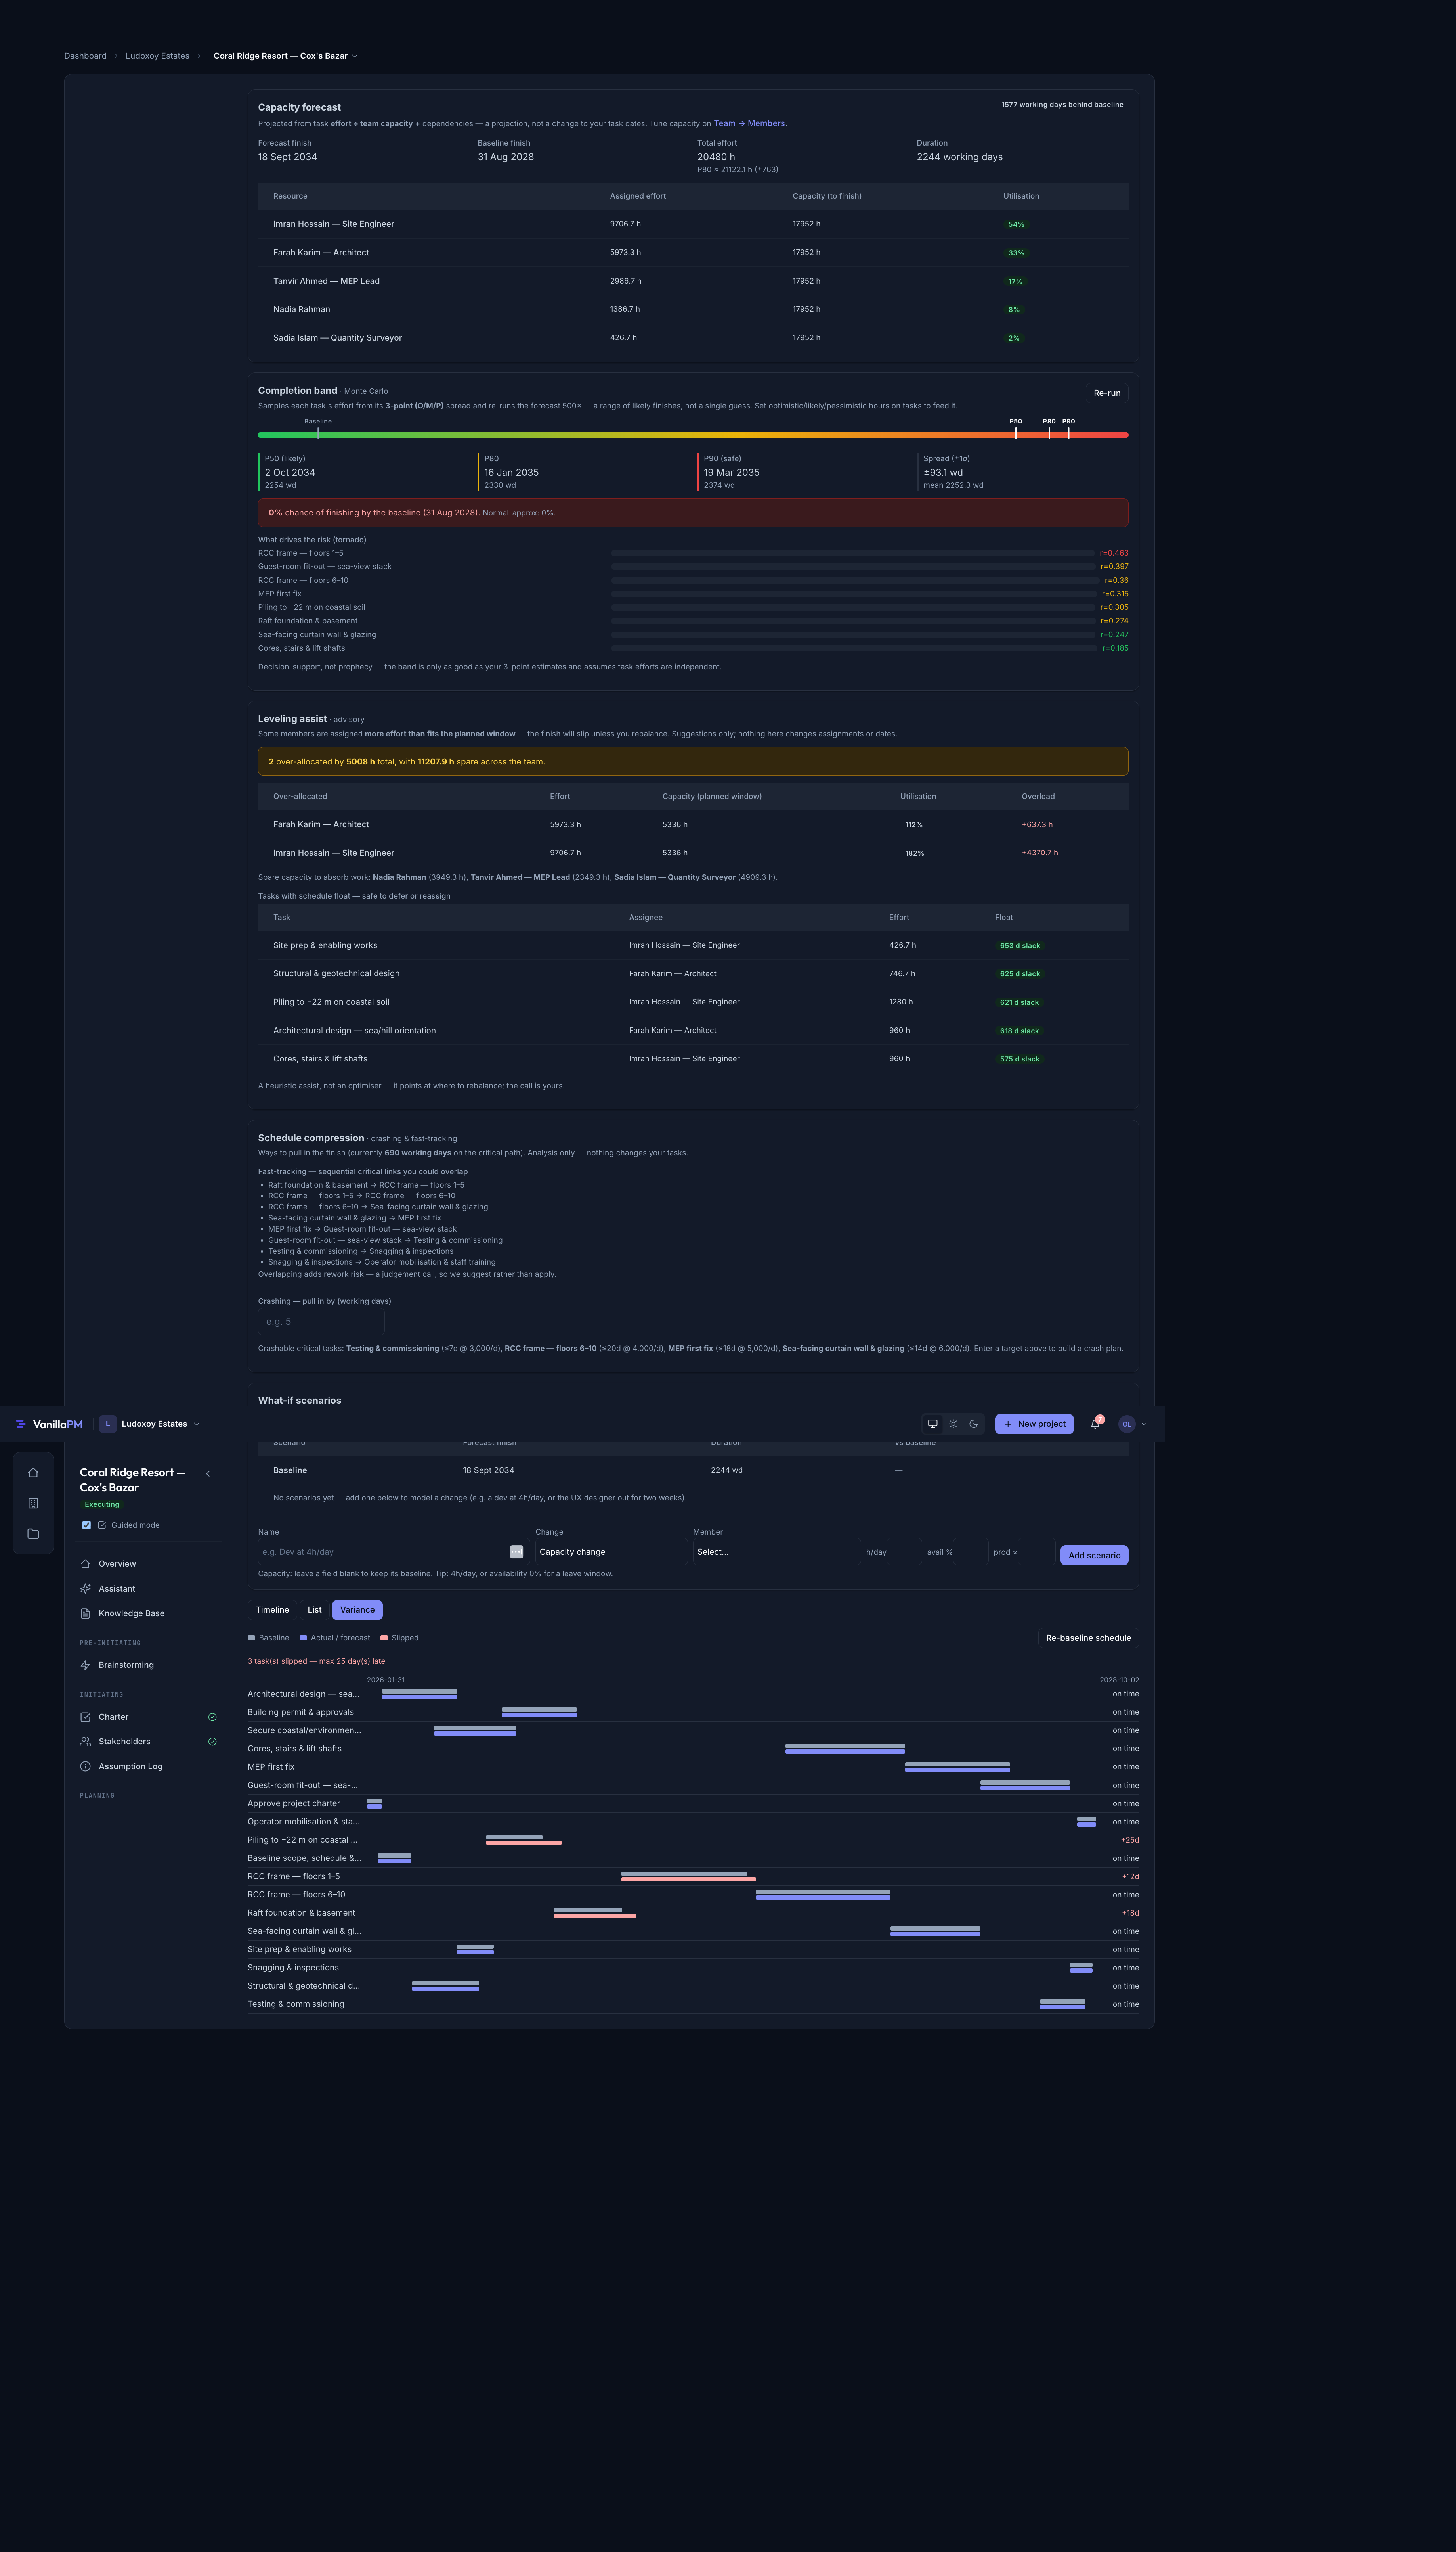The image size is (1456, 2552).
Task: Click the Slipped legend color swatch
Action: pos(384,1638)
